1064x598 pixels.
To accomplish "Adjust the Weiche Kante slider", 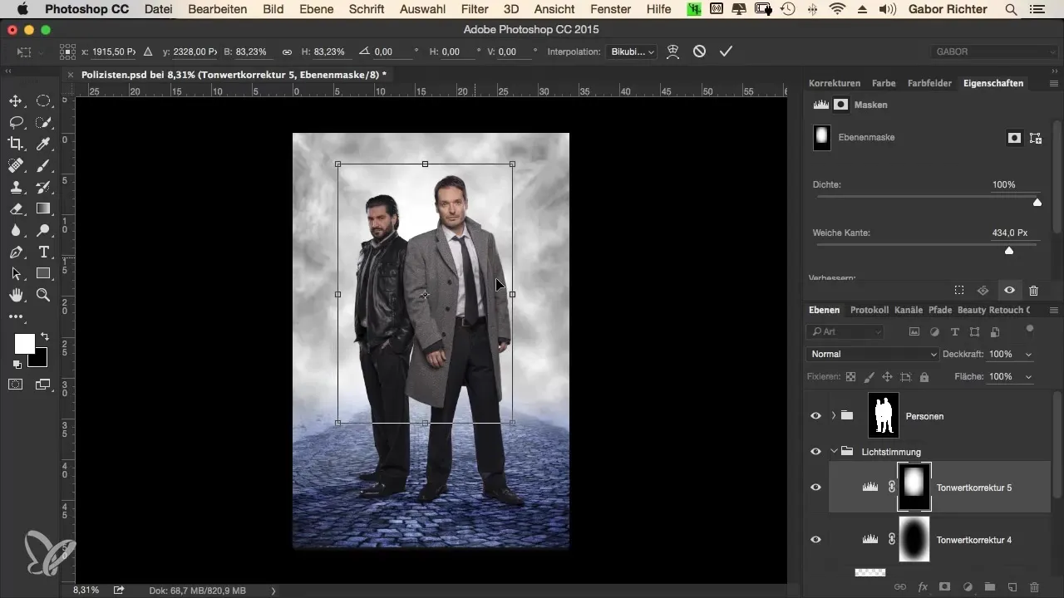I will point(1009,250).
